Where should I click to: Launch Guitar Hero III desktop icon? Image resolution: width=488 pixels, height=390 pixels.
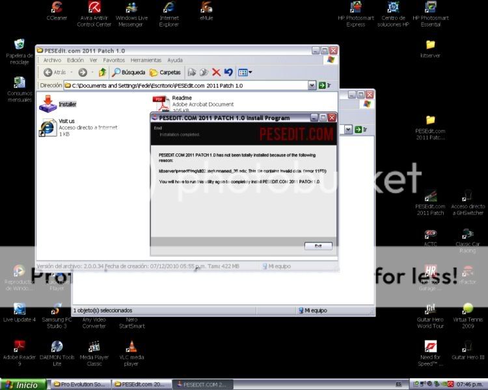click(468, 350)
